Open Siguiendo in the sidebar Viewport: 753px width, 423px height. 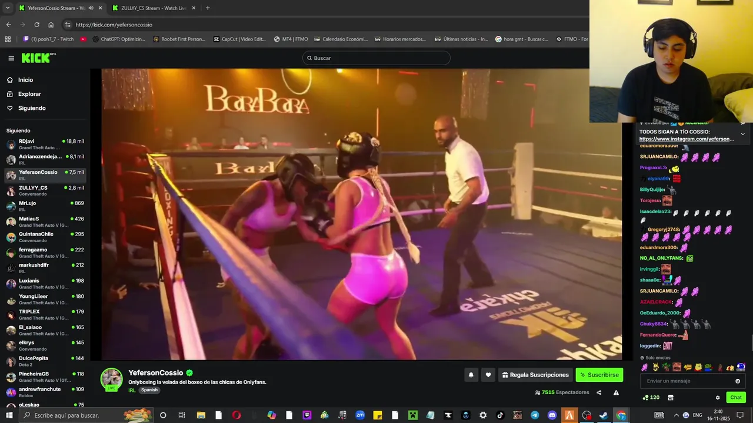pos(32,108)
